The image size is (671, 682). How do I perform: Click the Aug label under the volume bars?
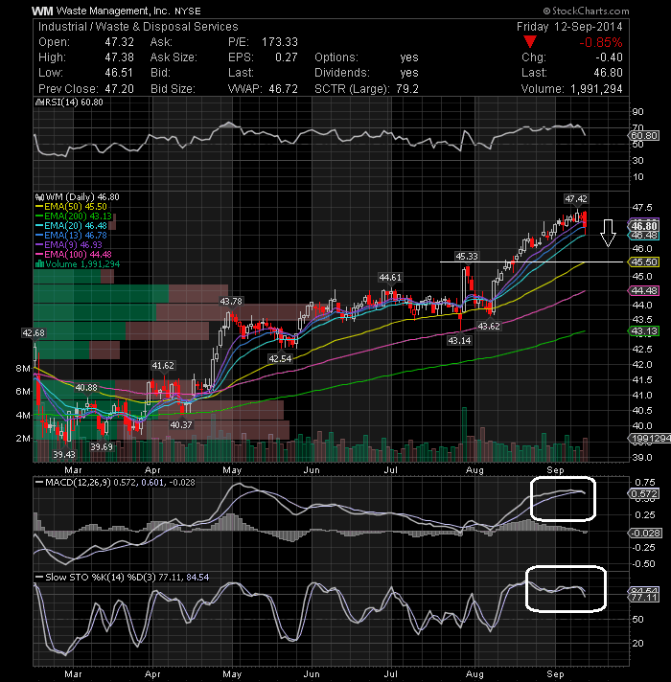tap(474, 470)
